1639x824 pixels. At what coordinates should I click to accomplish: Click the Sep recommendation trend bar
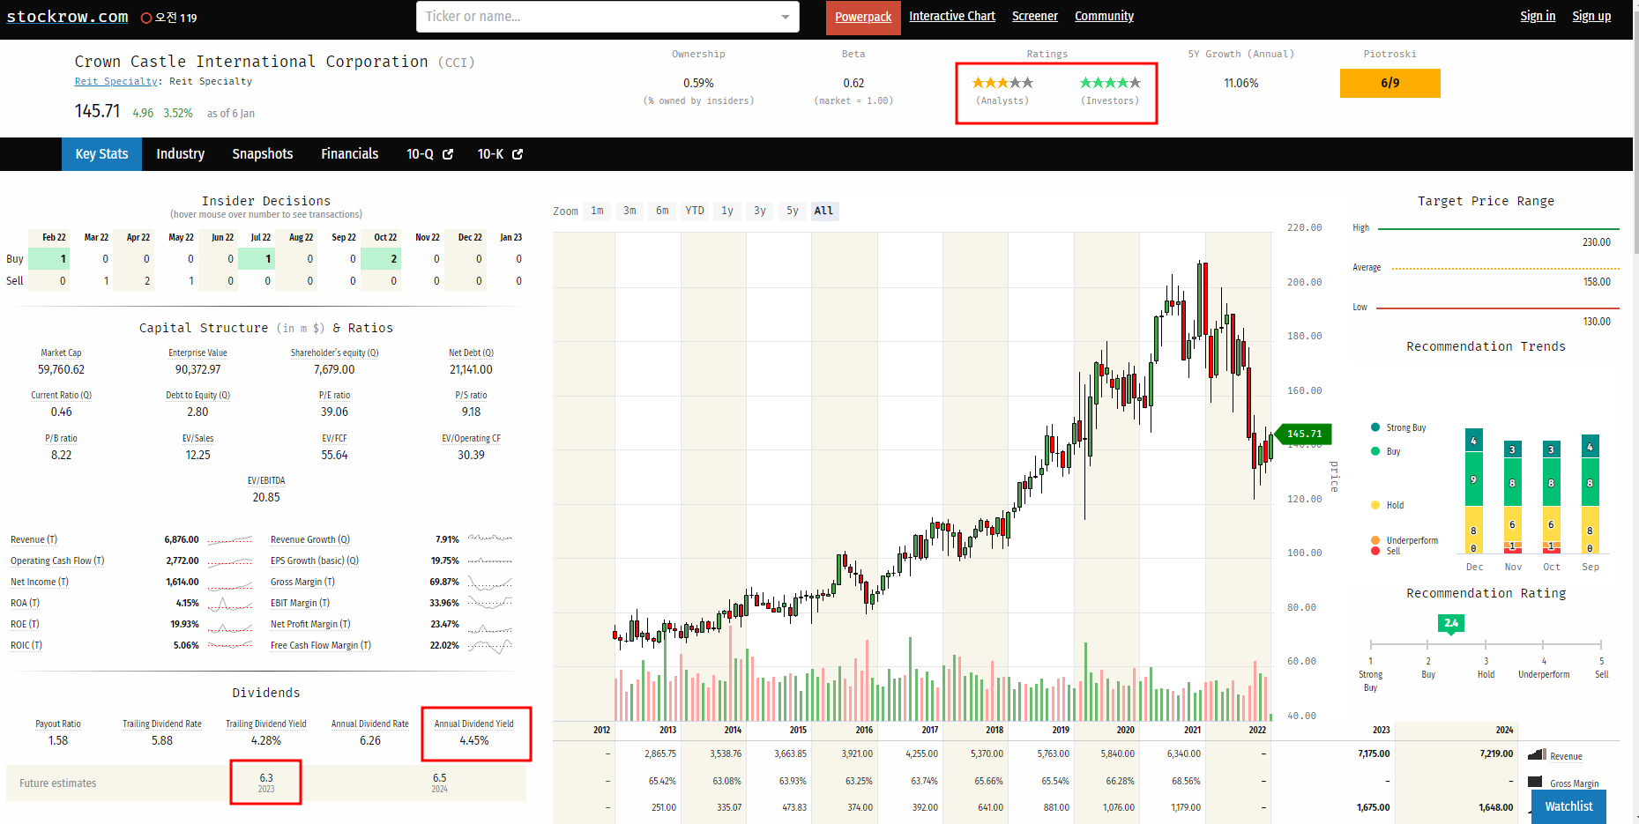tap(1591, 494)
